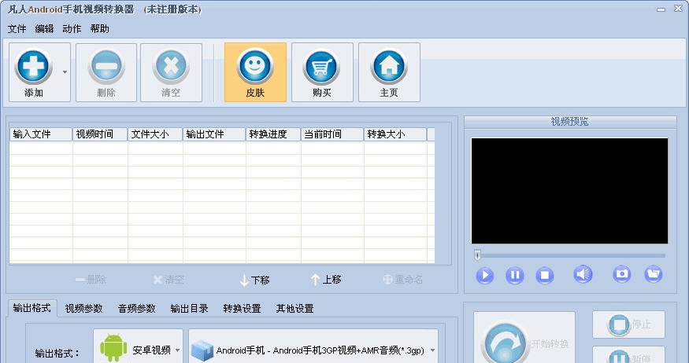This screenshot has height=363, width=689.
Task: Open the 帮助 menu
Action: (99, 29)
